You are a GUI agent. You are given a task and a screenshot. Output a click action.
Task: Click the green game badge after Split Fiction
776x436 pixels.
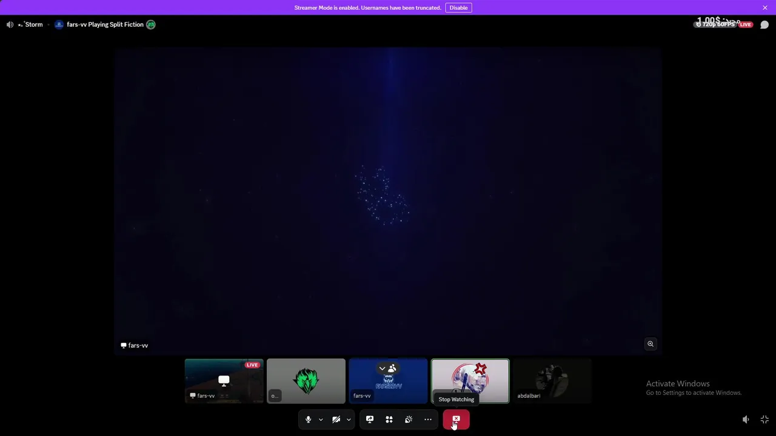pos(151,25)
